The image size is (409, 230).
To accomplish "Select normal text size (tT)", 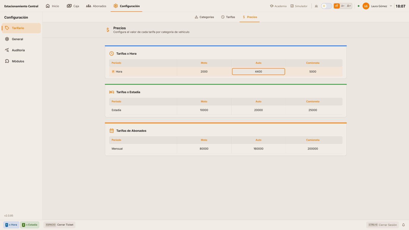I will click(337, 6).
